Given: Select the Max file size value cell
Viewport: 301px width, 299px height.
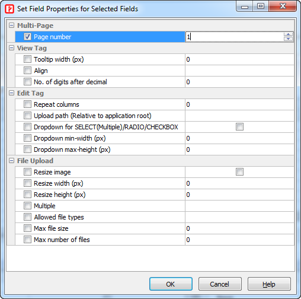Looking at the screenshot, I should click(239, 228).
